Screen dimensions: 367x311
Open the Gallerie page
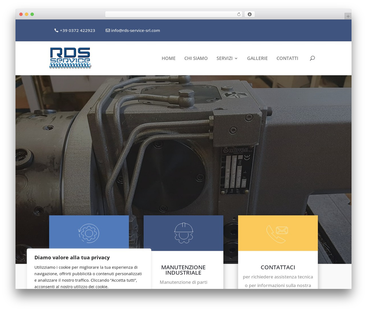pyautogui.click(x=257, y=58)
